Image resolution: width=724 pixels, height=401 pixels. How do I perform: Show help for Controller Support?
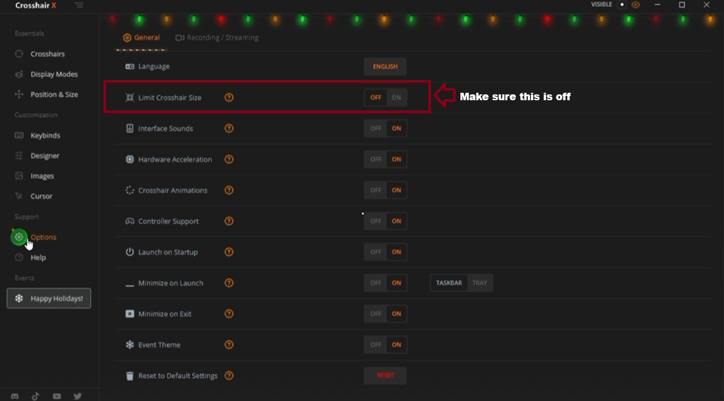(x=229, y=221)
